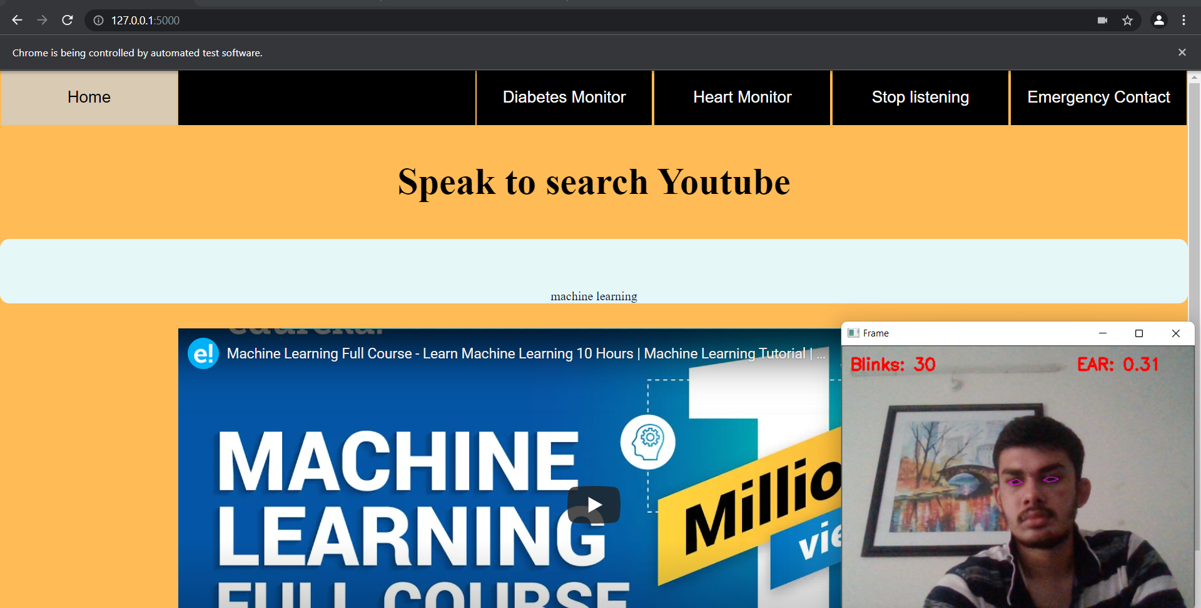Open the Chrome profile icon
The height and width of the screenshot is (608, 1201).
(x=1159, y=21)
